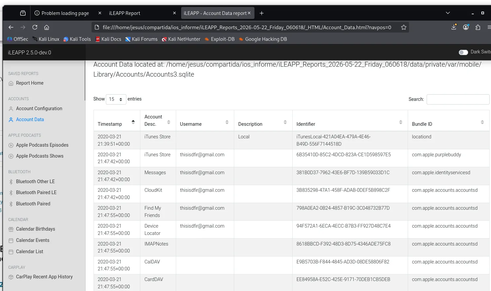The width and height of the screenshot is (491, 291).
Task: Open the Report Home sidebar link
Action: pyautogui.click(x=30, y=83)
